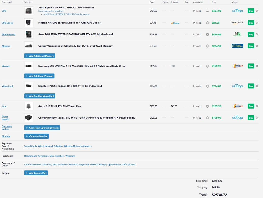Open price settings gear for Corsair Vengeance memory
The height and width of the screenshot is (198, 263).
click(x=207, y=46)
